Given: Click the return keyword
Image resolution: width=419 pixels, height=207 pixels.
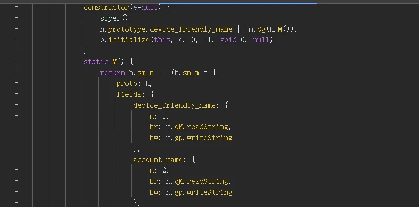Looking at the screenshot, I should (x=112, y=72).
